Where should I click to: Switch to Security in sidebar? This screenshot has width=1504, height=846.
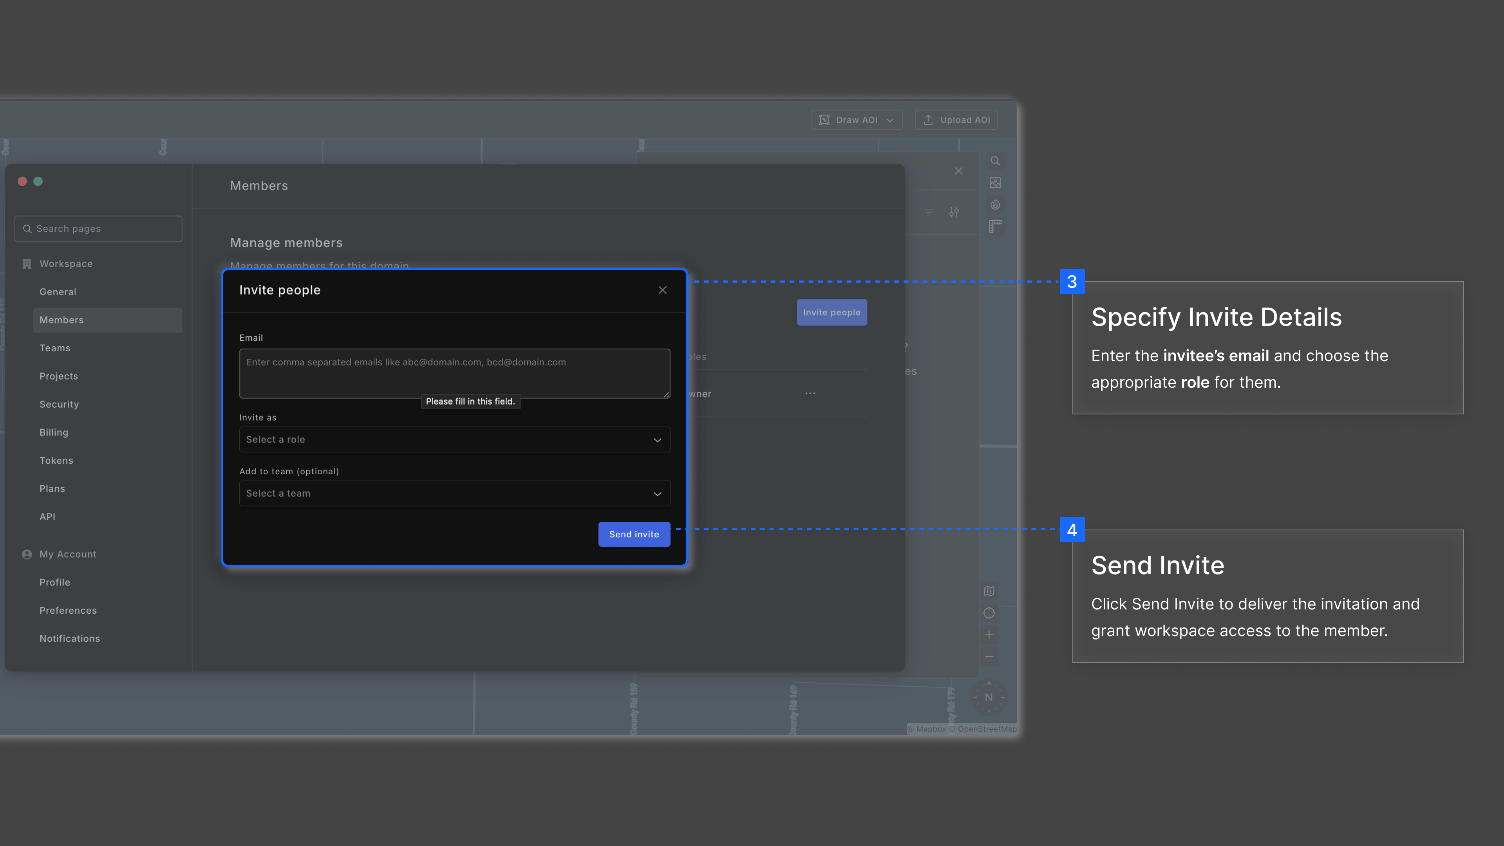pyautogui.click(x=59, y=404)
